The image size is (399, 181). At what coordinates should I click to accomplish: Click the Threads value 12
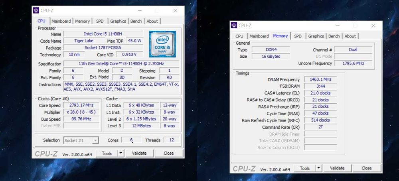click(x=172, y=140)
